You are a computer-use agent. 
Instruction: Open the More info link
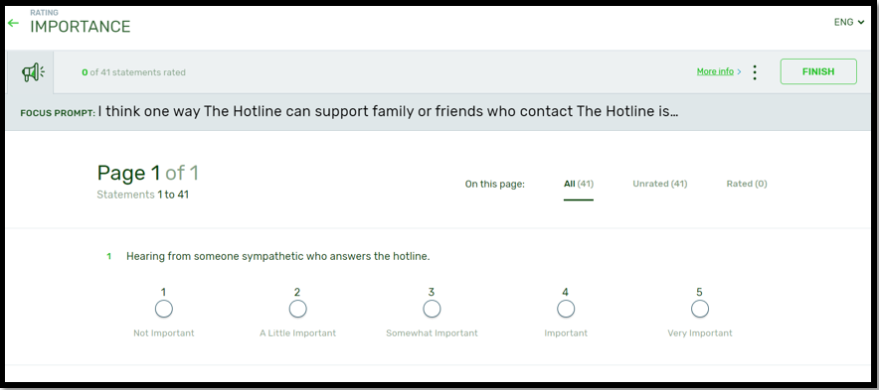[x=715, y=71]
